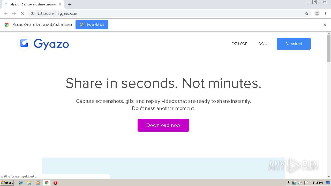Click the purple Download now button
The height and width of the screenshot is (186, 331).
(163, 125)
